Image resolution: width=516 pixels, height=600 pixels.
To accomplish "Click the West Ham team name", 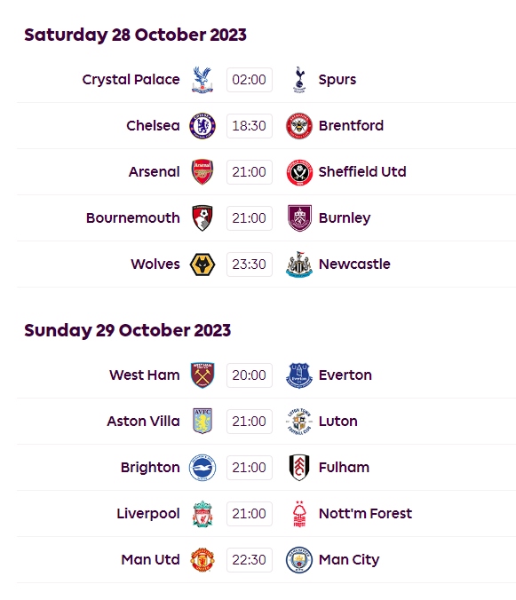I will 144,375.
